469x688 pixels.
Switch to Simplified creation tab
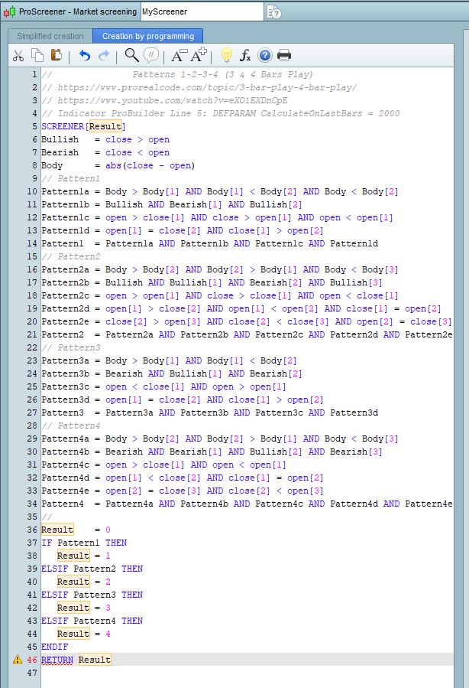tap(50, 36)
